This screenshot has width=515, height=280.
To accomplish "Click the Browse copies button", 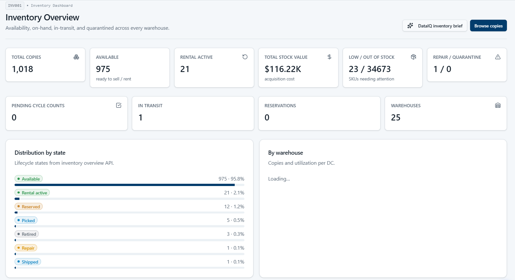I will (488, 26).
